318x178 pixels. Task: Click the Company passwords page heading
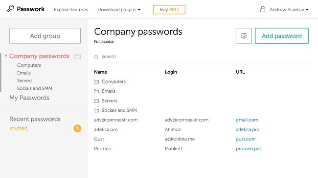[138, 32]
